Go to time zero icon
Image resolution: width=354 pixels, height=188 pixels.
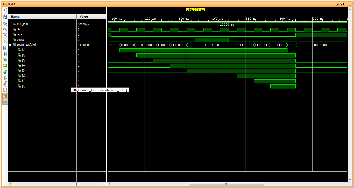(x=5, y=48)
